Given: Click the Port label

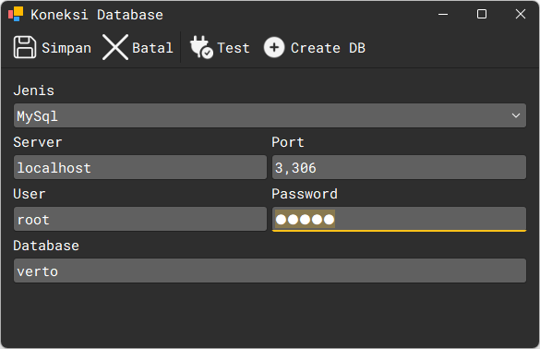Looking at the screenshot, I should (x=288, y=142).
